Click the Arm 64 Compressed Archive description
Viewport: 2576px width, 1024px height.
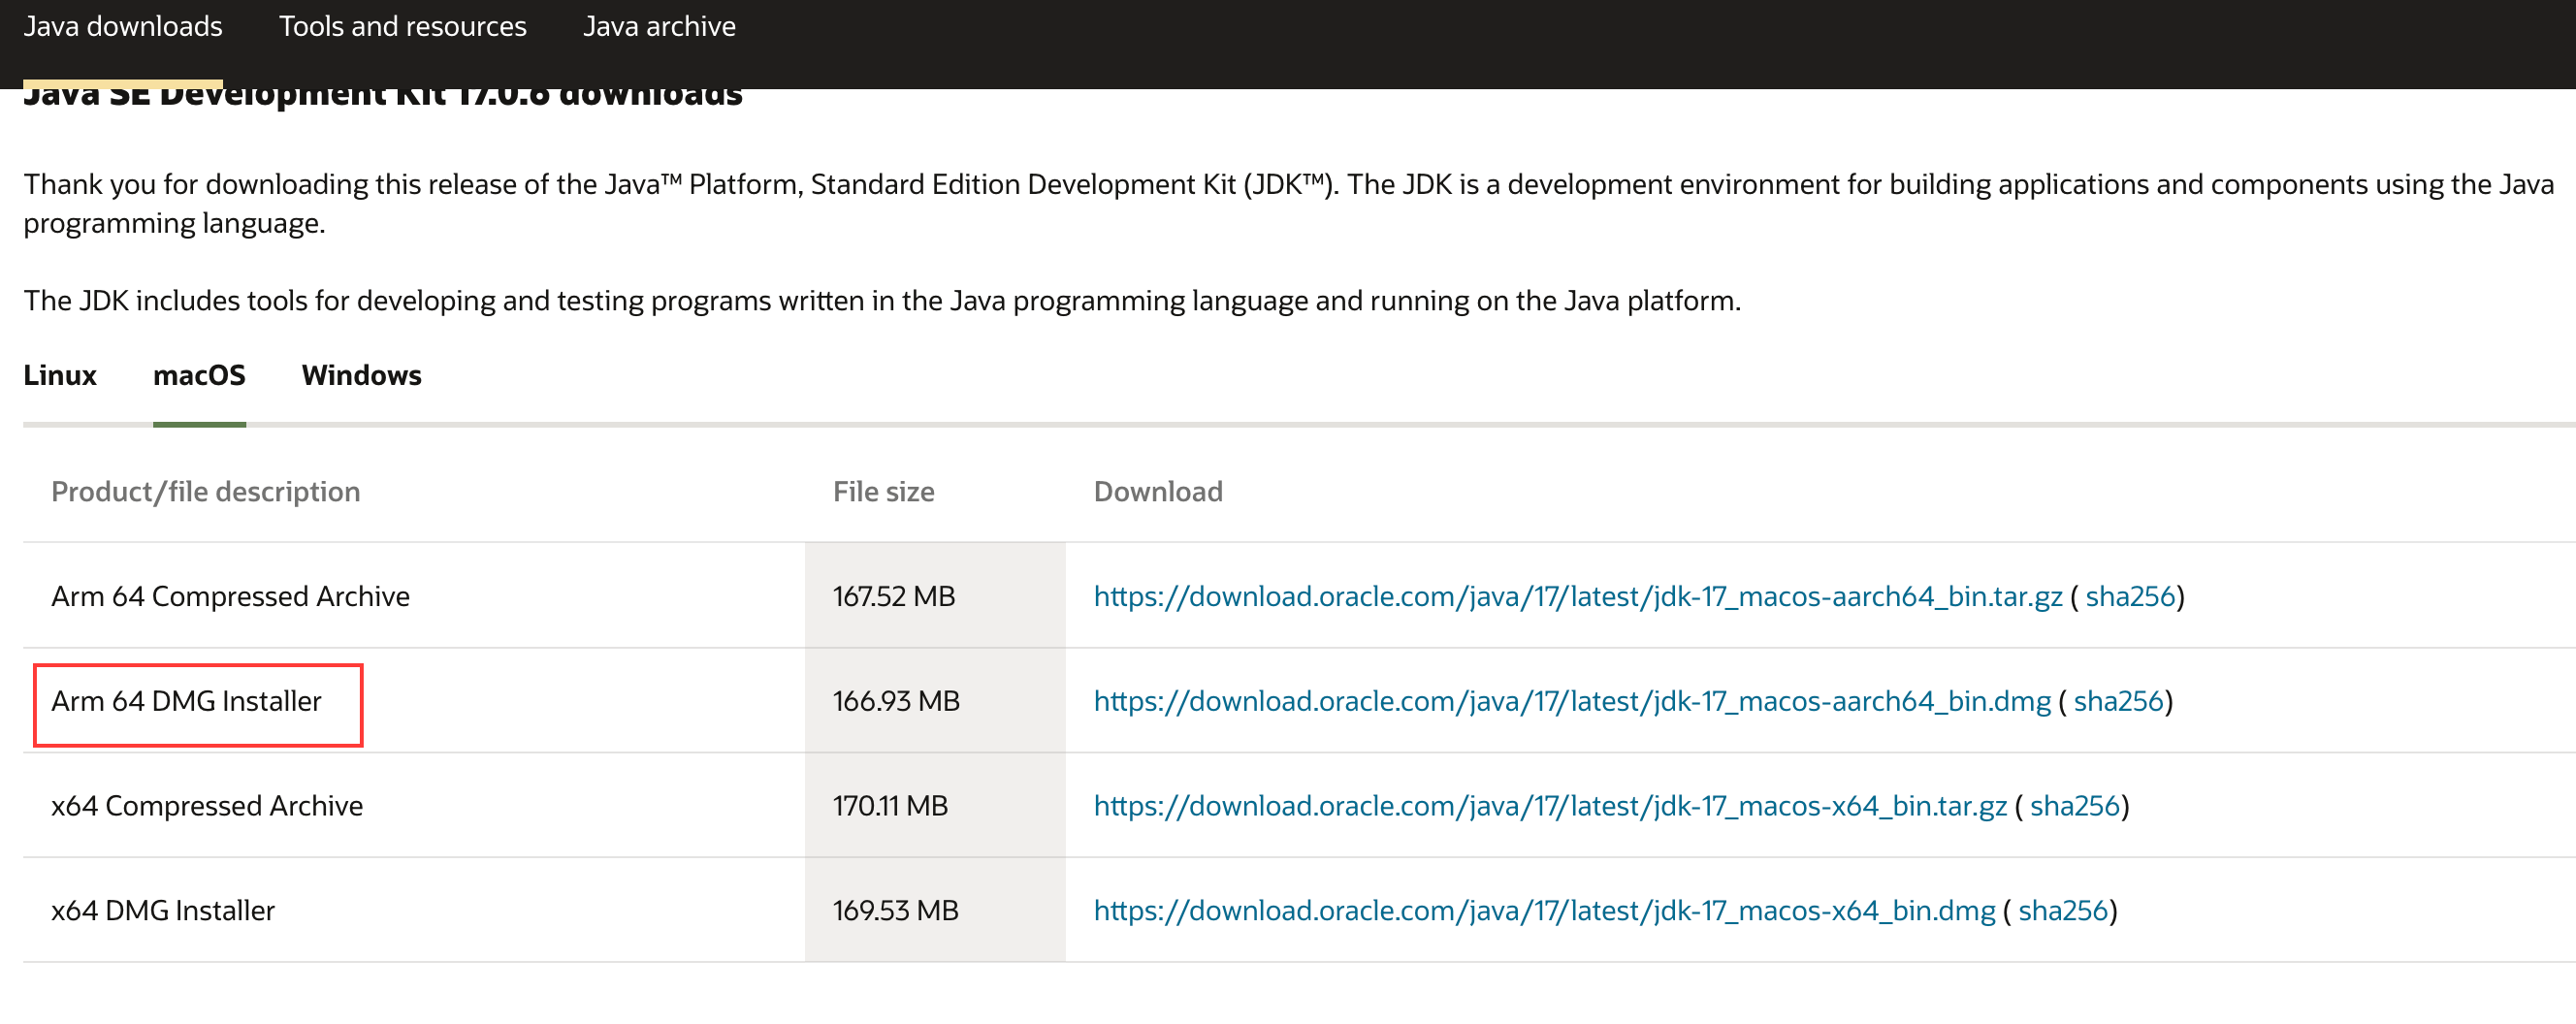coord(230,596)
